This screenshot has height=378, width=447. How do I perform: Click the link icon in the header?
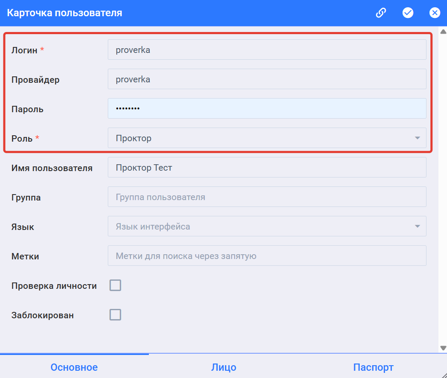(381, 12)
